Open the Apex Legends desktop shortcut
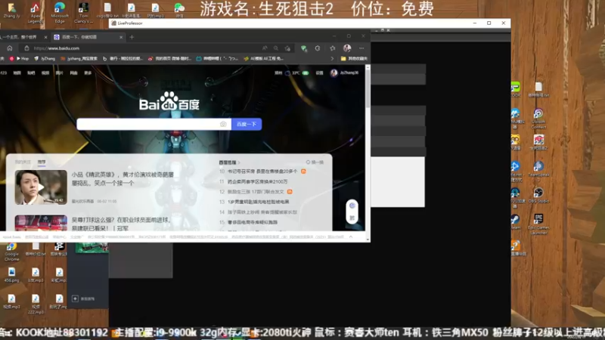This screenshot has height=340, width=605. (x=35, y=13)
